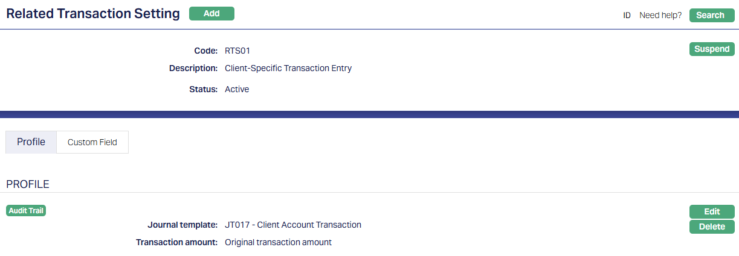Edit the profile details
The height and width of the screenshot is (256, 739).
712,211
